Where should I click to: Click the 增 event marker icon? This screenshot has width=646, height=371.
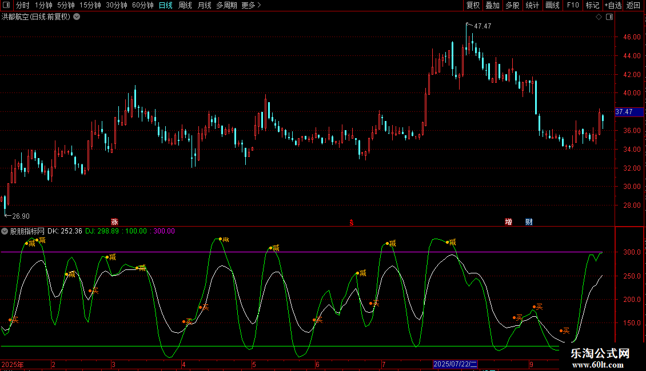(x=508, y=221)
